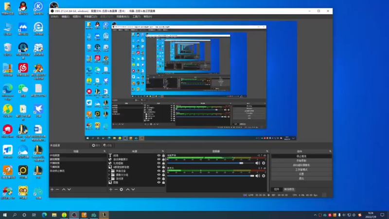Toggle visibility eye of the 声音设备 group
This screenshot has height=219, width=389.
pos(159,171)
